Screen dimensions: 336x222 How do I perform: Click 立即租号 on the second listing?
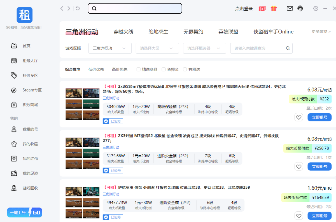(x=319, y=166)
